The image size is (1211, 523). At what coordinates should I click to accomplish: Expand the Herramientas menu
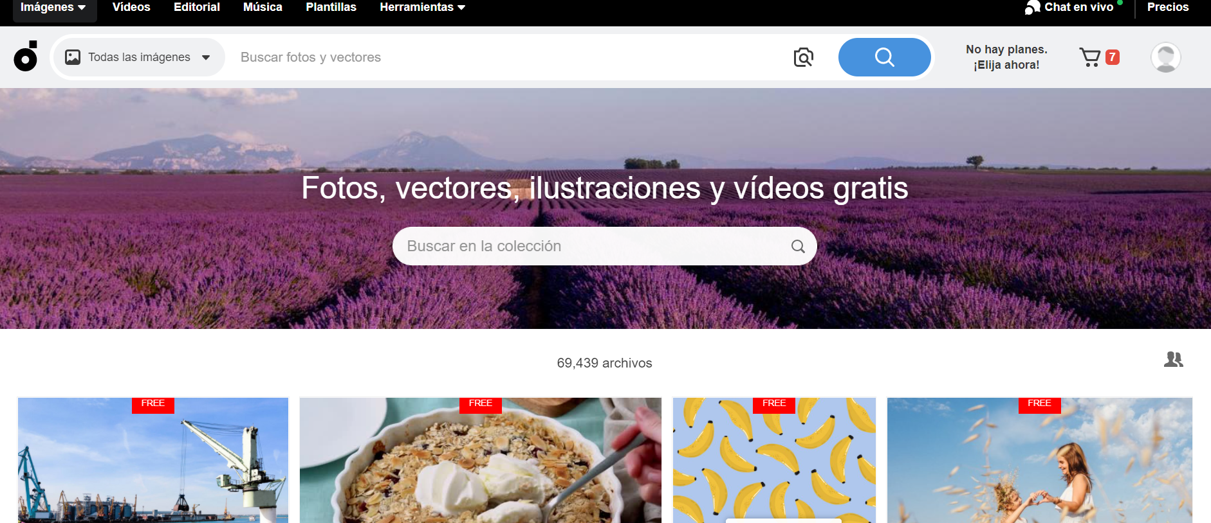pyautogui.click(x=422, y=8)
